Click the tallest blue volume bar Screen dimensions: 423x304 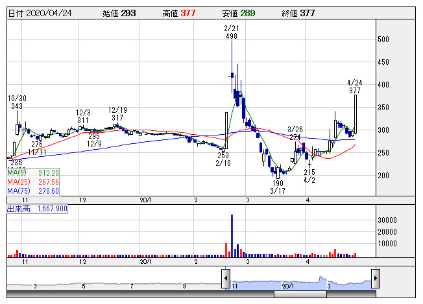tap(232, 235)
